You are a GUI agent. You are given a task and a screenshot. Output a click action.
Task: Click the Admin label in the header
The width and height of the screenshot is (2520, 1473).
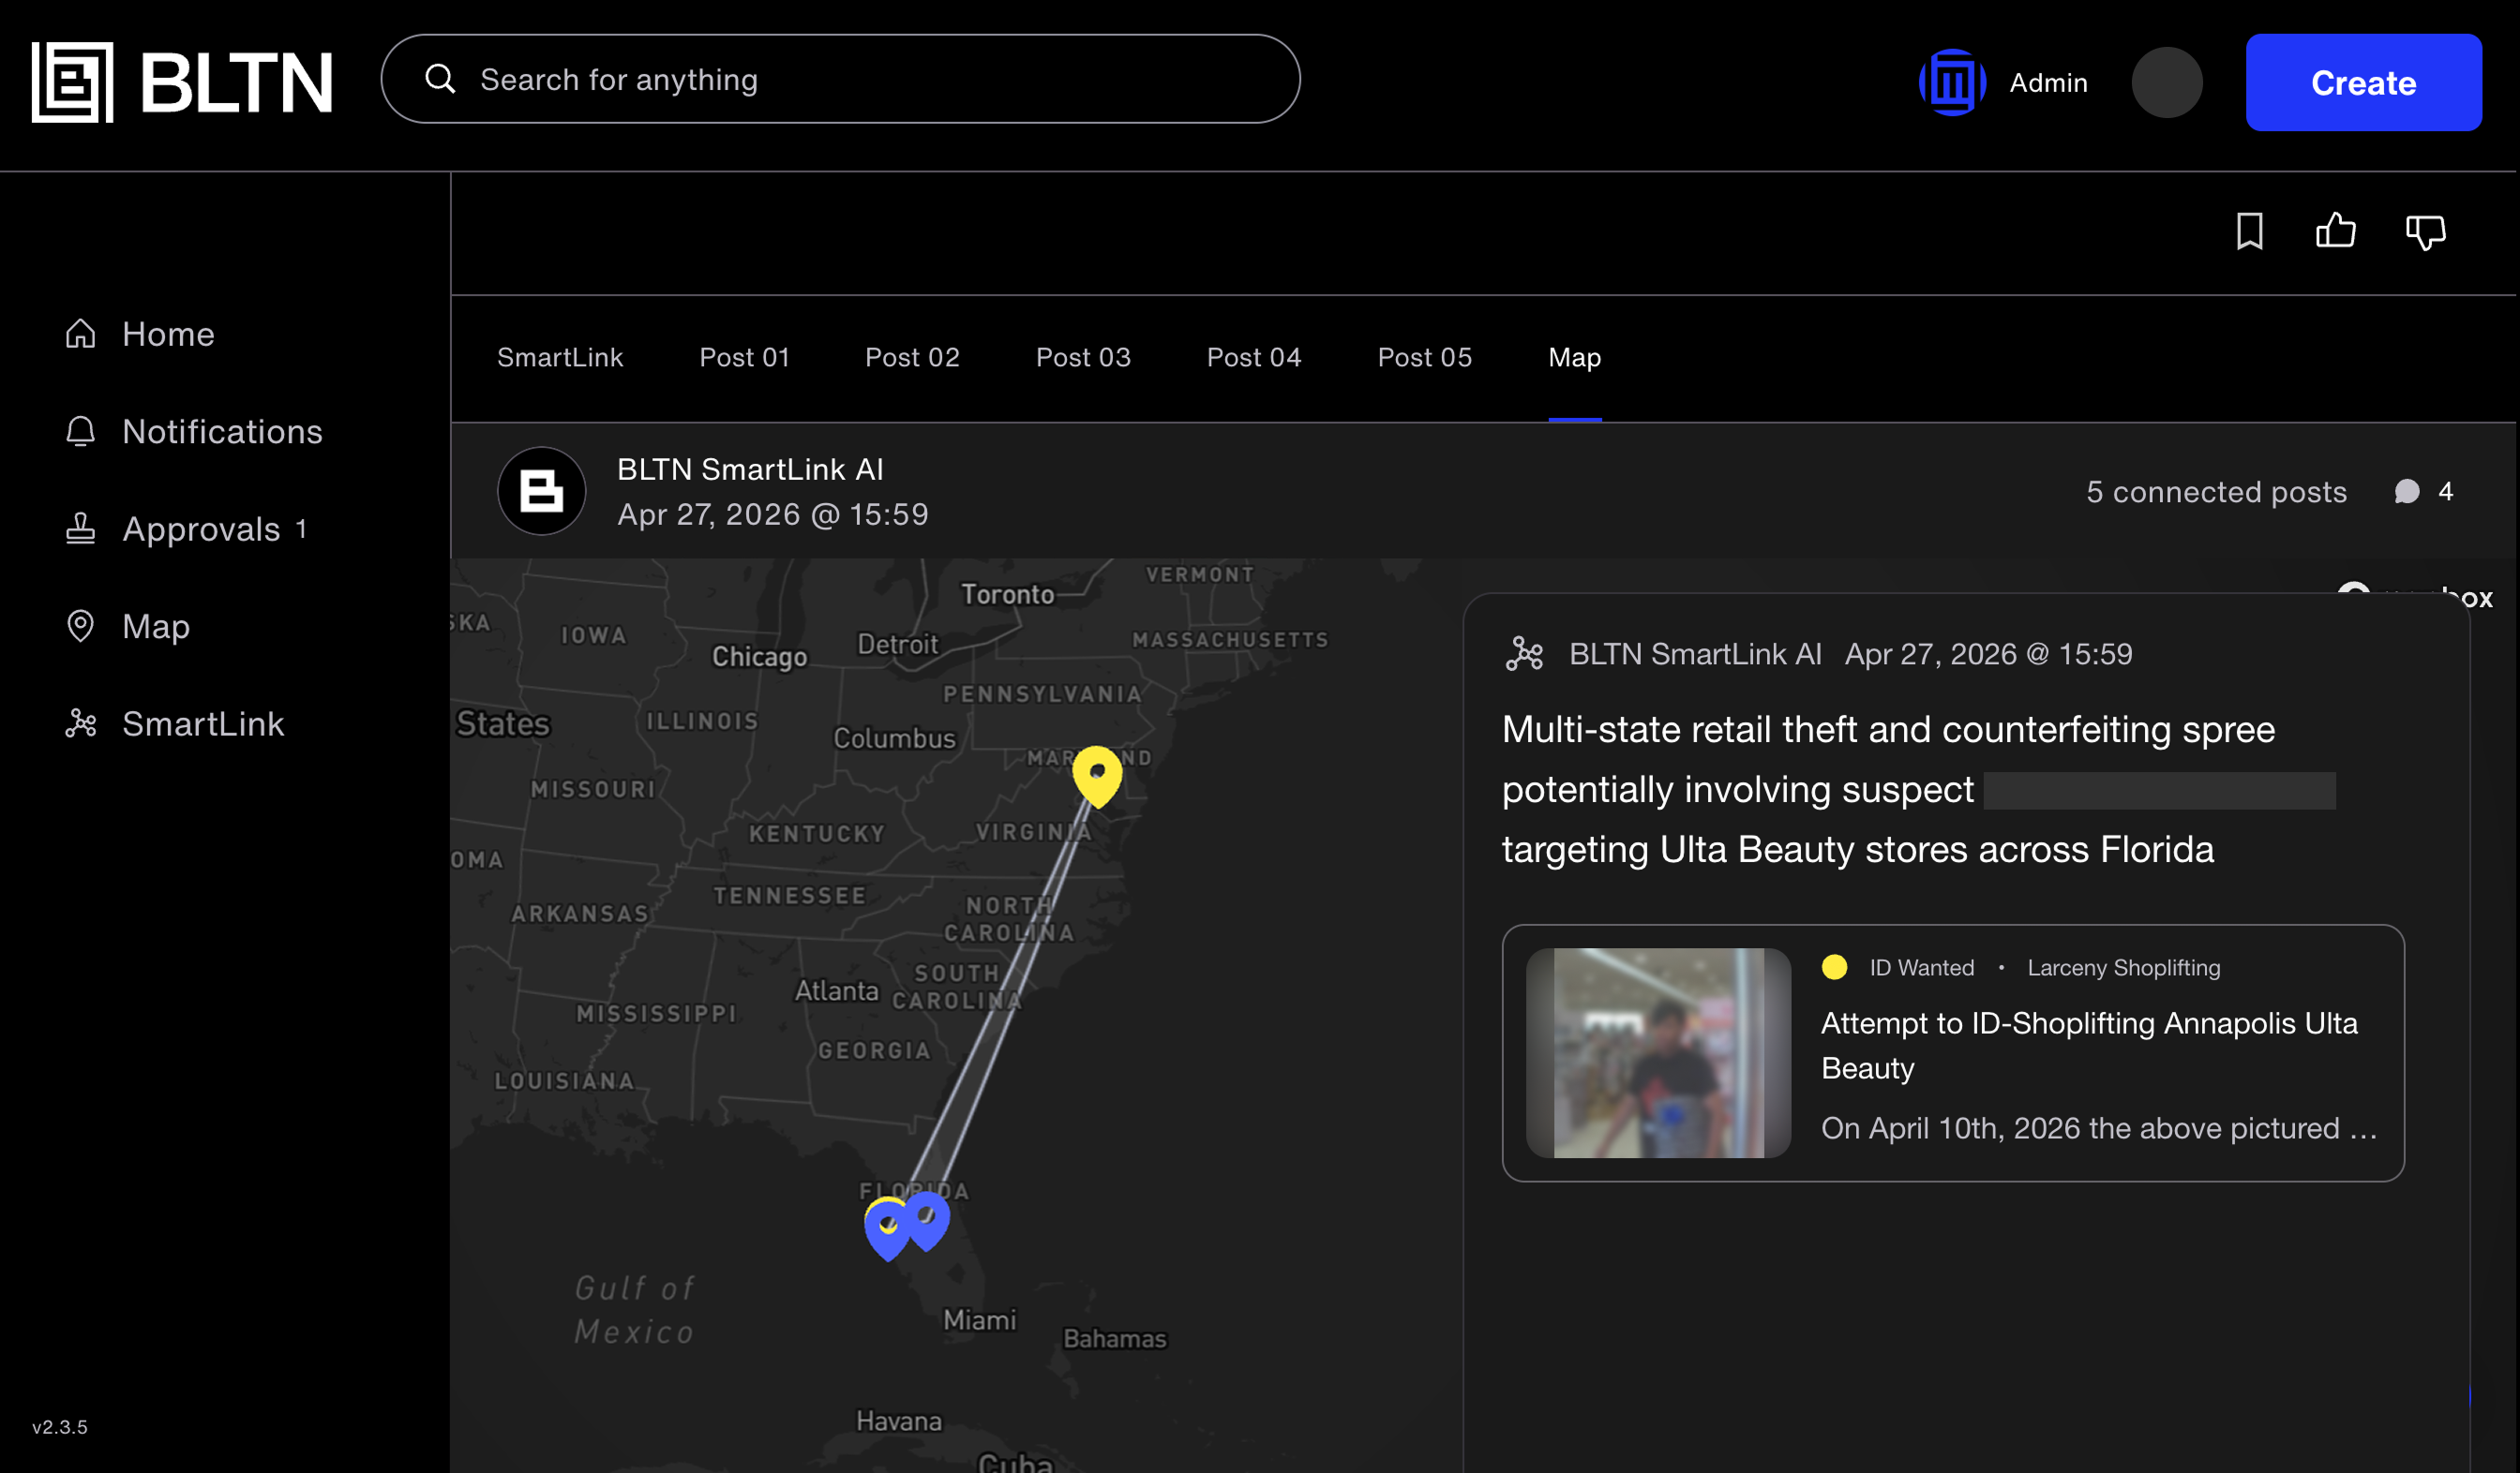pos(2048,83)
